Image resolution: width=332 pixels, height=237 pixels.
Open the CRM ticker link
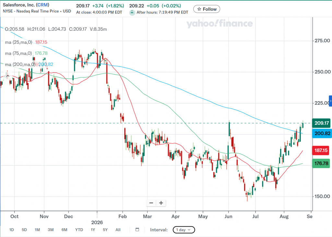pos(43,5)
